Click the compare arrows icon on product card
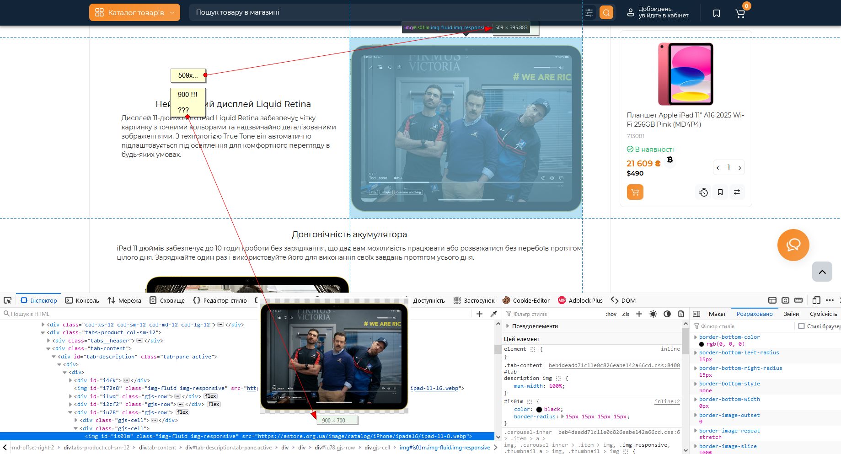Screen dimensions: 841x454 pyautogui.click(x=737, y=192)
